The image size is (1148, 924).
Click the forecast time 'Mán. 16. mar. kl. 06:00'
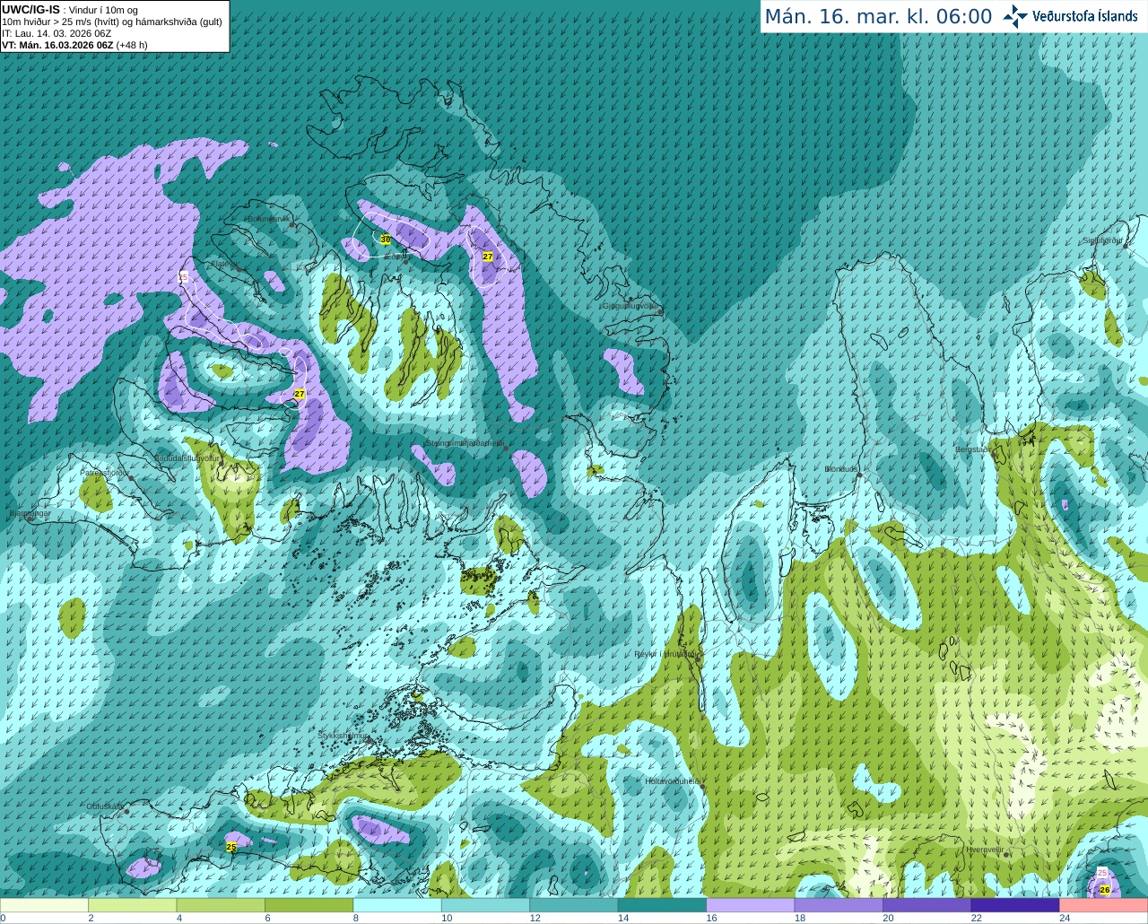pyautogui.click(x=878, y=17)
